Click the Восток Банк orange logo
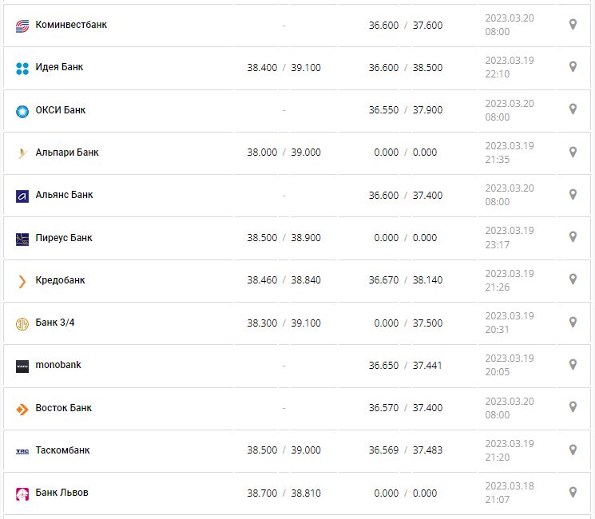The image size is (595, 519). (22, 409)
